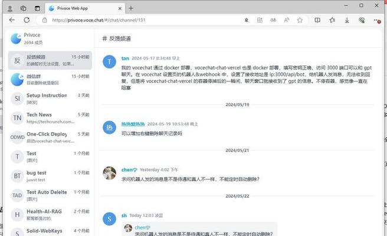Open the browser essentials heart icon

[x=362, y=20]
